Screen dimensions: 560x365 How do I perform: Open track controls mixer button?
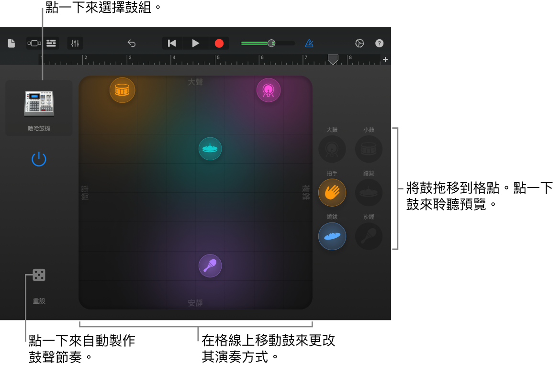click(x=75, y=43)
